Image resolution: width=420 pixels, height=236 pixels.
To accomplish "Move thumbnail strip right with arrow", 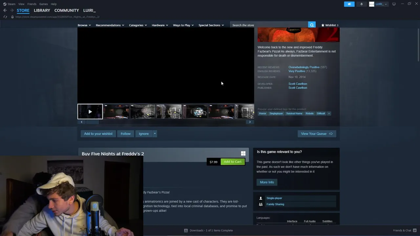I will tap(250, 122).
